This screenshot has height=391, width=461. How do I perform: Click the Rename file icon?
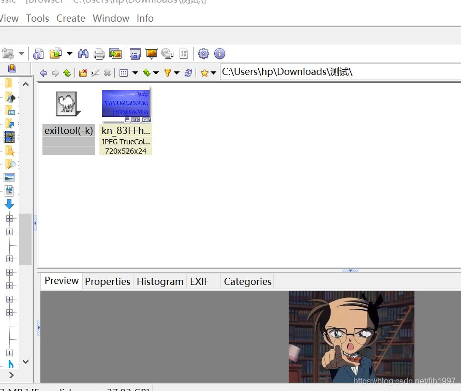tap(95, 73)
